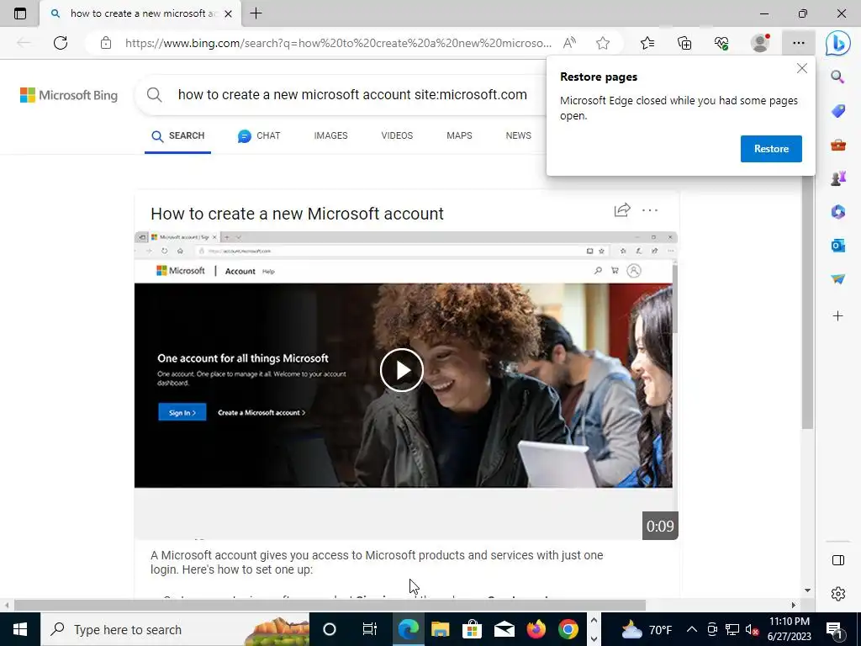Click the Bing search magnifier icon
Viewport: 861px width, 646px height.
click(x=155, y=95)
